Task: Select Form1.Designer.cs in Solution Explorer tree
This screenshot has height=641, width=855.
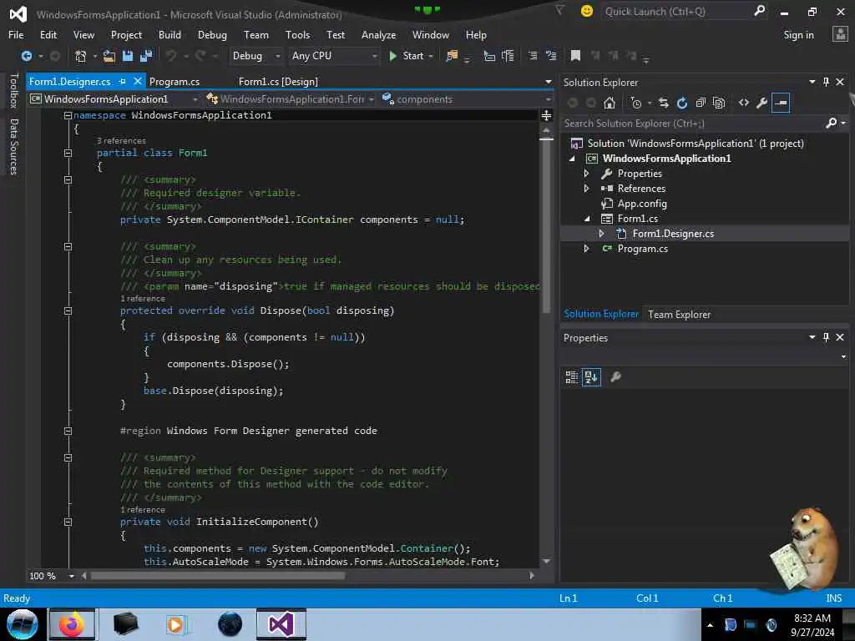Action: (x=673, y=234)
